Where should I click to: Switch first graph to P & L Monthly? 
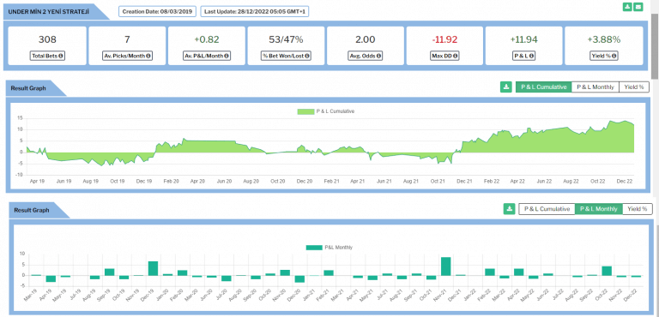point(596,87)
